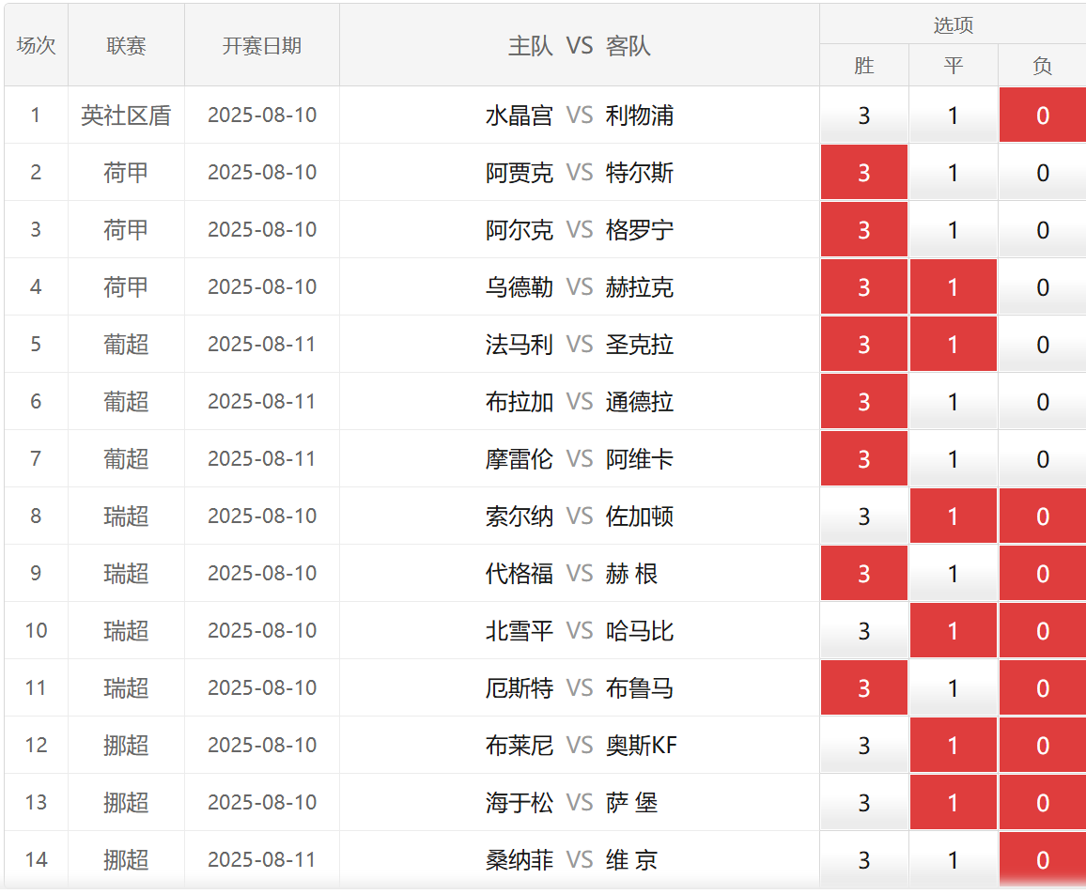Select loss option 0 for 法马利 VS 圣克拉
Viewport: 1086px width, 894px height.
point(1043,344)
